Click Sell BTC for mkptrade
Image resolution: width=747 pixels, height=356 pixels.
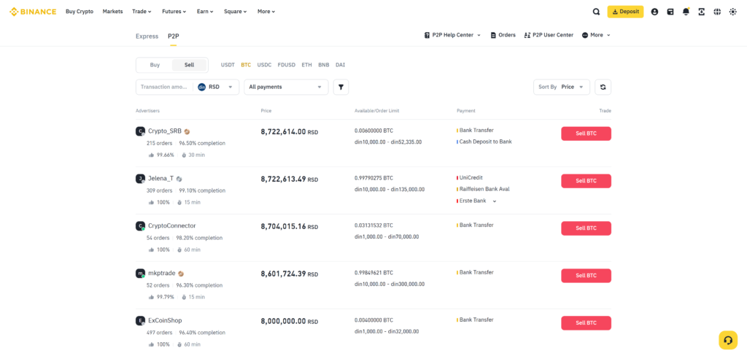(x=586, y=276)
